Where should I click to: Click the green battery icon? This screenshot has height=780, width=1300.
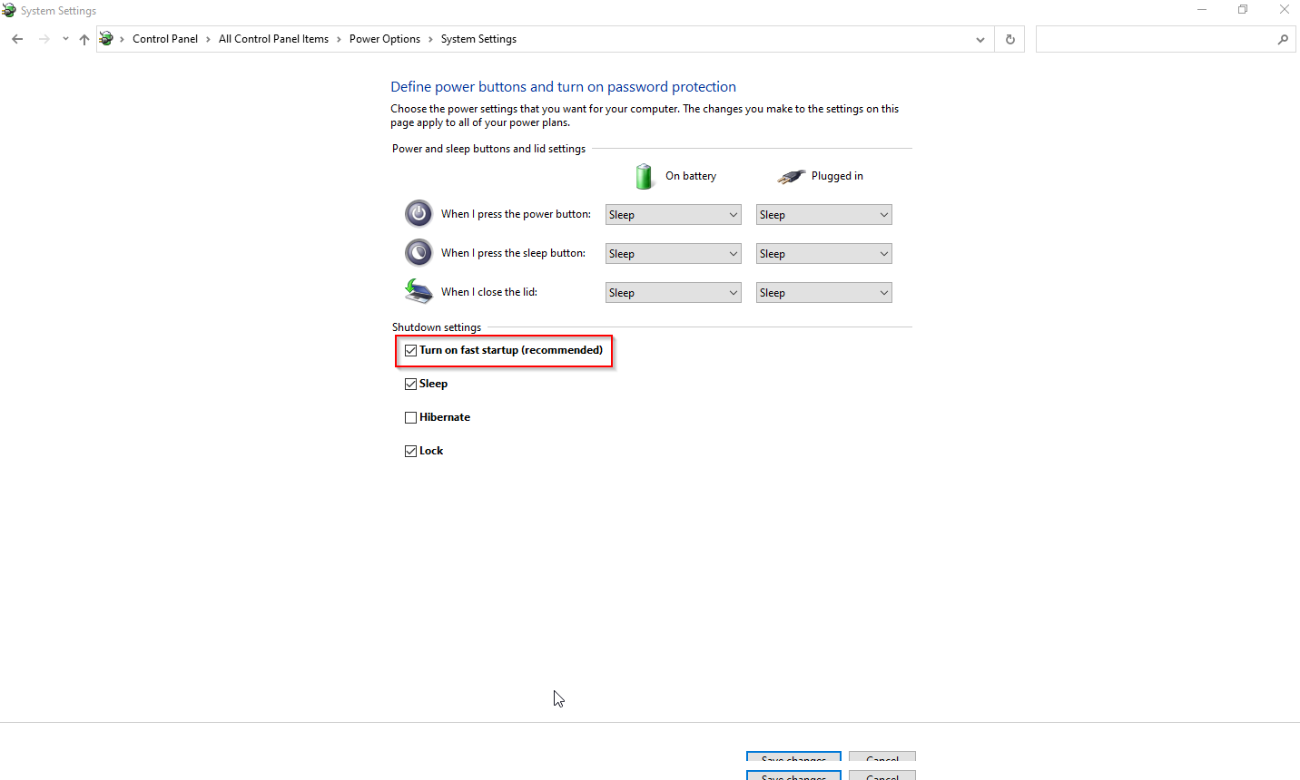644,176
